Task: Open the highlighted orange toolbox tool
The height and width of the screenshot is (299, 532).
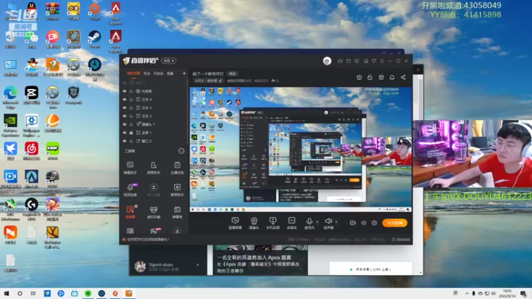Action: click(130, 212)
